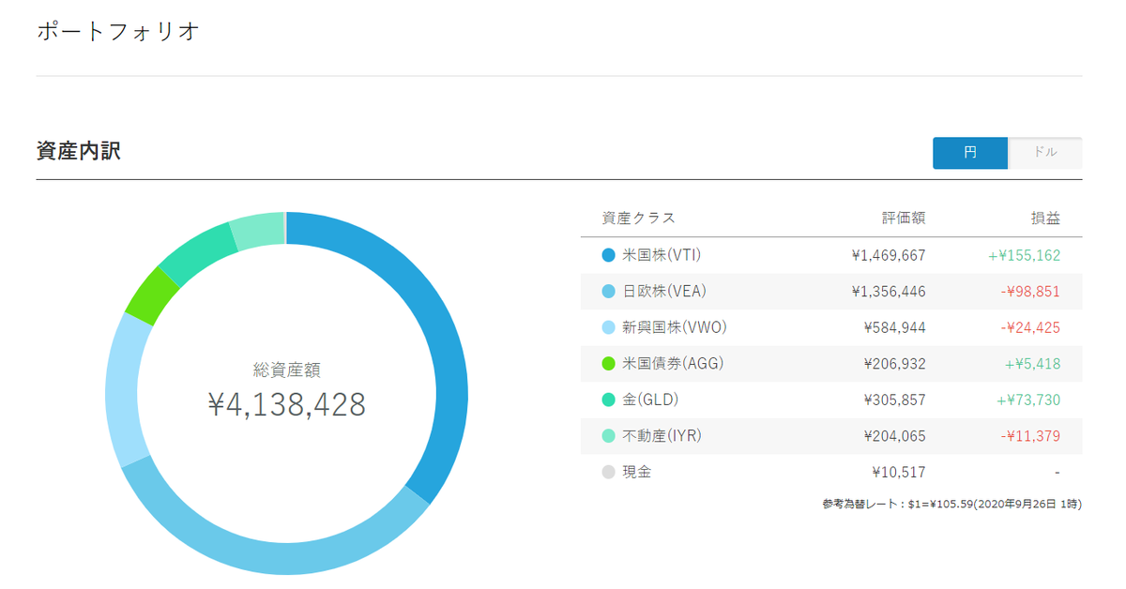Click the 総資産額 label in donut

(286, 370)
